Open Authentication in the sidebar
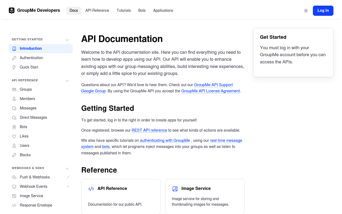Viewport: 342px width, 214px height. point(41,58)
